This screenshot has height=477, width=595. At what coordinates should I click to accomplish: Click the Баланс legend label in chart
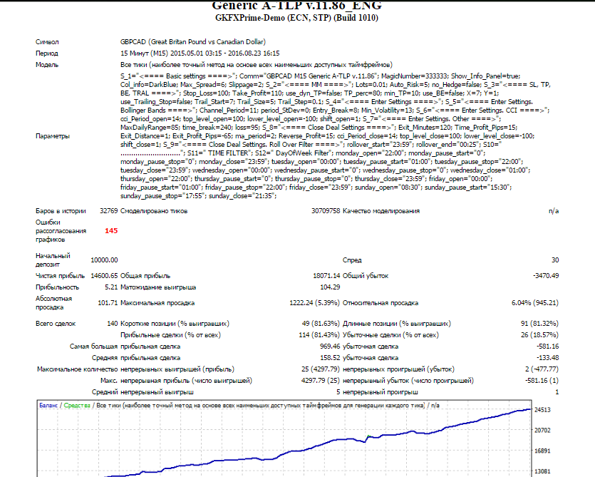(48, 406)
